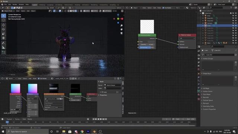Open Blender from the Windows taskbar

click(94, 131)
